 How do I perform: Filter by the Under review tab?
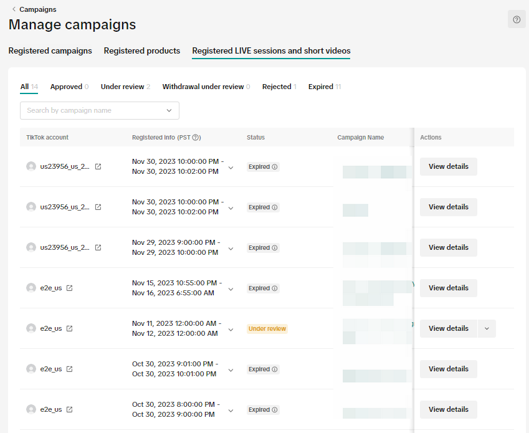click(122, 87)
